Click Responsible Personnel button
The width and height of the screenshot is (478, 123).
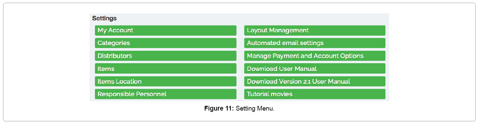click(x=166, y=94)
